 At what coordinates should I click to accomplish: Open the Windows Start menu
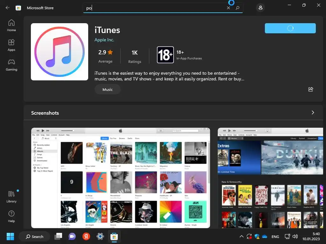(10, 236)
